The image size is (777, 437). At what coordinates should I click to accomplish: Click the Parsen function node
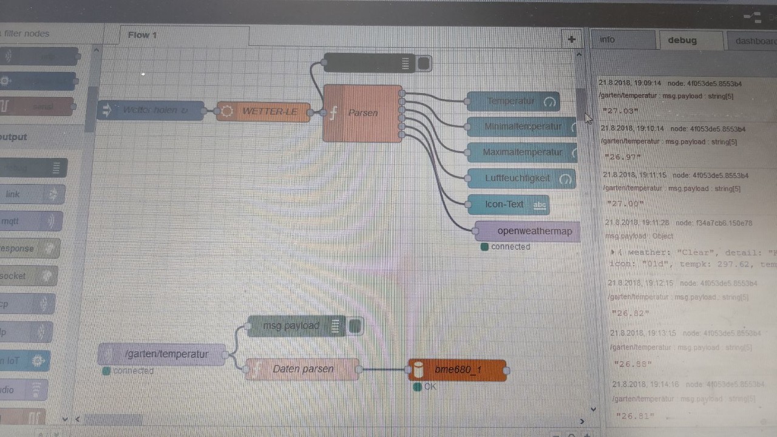tap(362, 113)
